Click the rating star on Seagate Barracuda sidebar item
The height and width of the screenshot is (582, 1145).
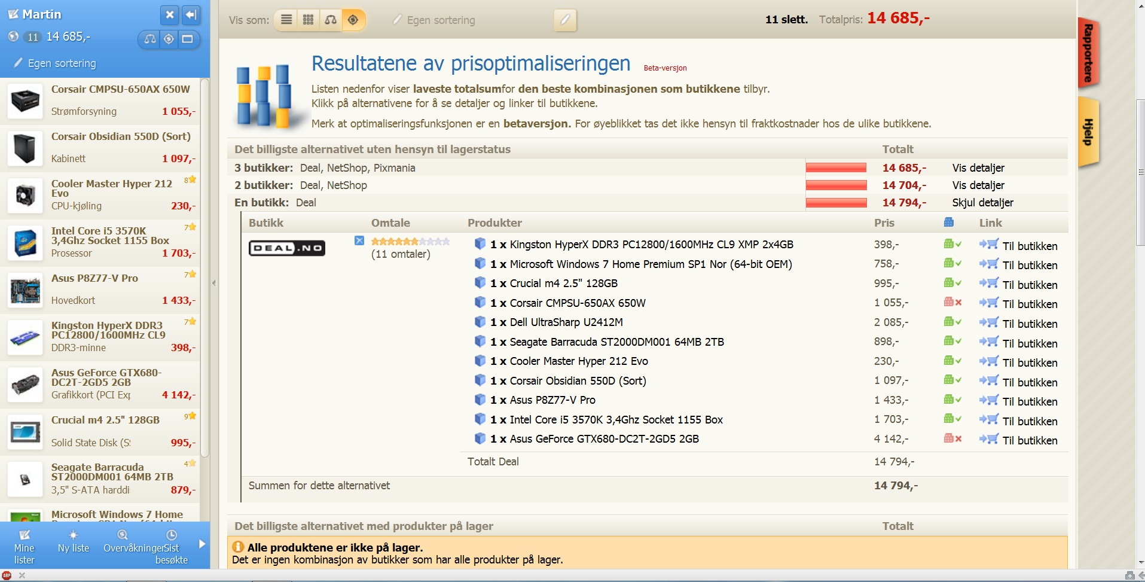coord(193,463)
